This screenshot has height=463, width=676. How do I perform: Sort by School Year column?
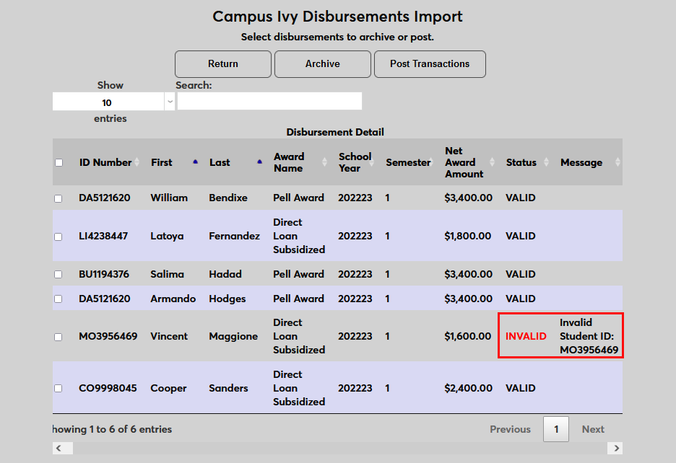(x=355, y=162)
